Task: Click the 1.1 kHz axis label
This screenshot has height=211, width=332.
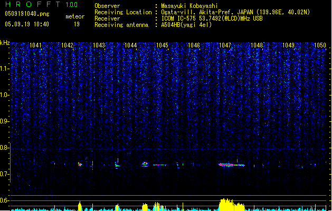Action: [x=5, y=69]
